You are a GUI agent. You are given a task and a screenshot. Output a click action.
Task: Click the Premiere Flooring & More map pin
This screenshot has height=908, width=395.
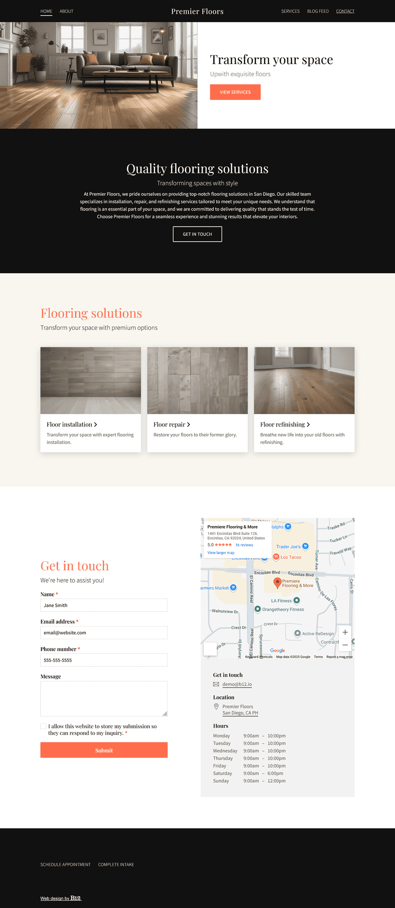(x=277, y=583)
